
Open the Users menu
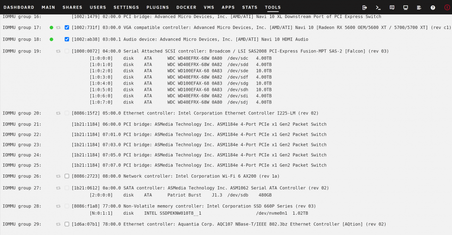(x=98, y=8)
